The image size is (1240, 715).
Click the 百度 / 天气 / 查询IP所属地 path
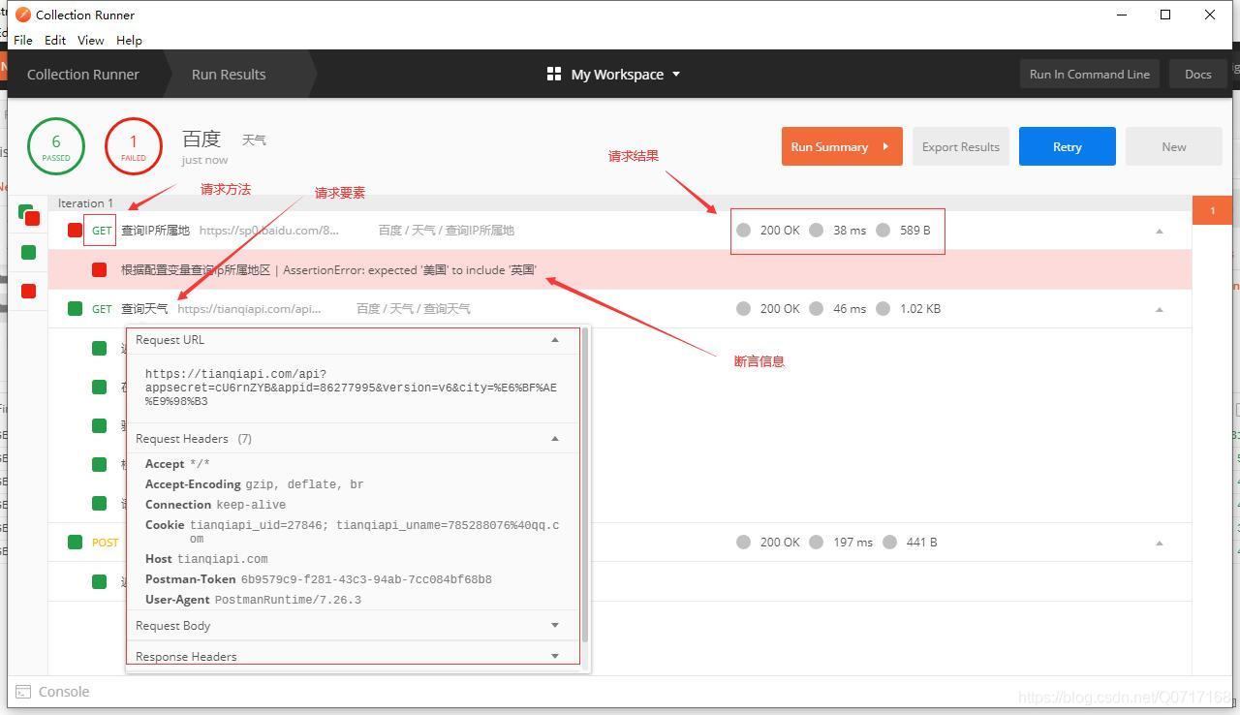click(447, 231)
